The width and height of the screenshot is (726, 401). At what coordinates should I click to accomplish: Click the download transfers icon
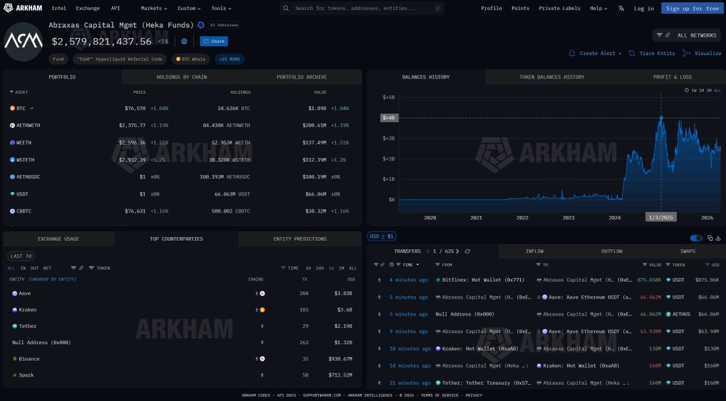(718, 238)
